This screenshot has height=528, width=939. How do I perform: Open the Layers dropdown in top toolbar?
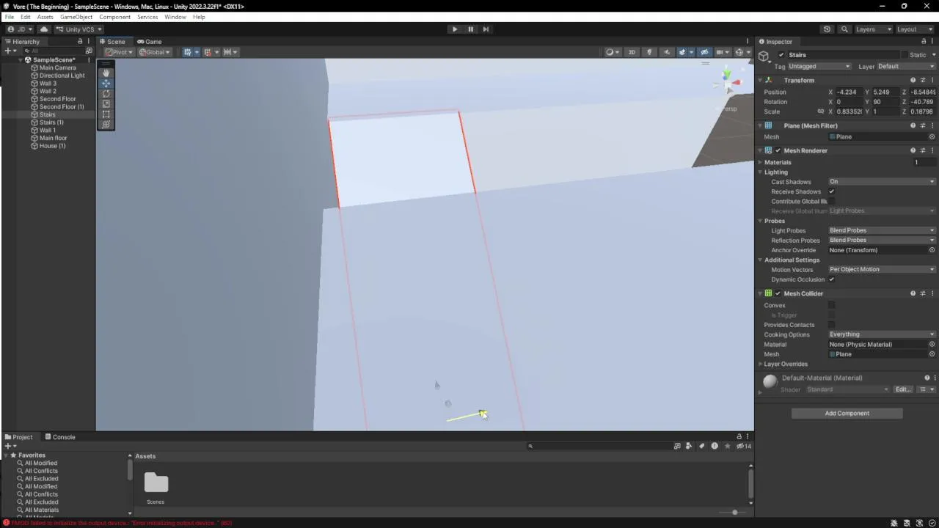(x=873, y=29)
